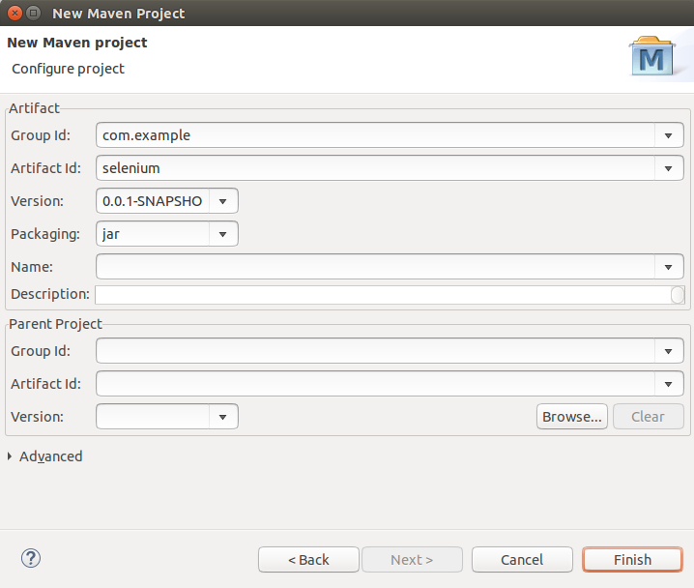Expand the Artifact Version dropdown arrow
Screen dimensions: 694x588
(x=223, y=201)
